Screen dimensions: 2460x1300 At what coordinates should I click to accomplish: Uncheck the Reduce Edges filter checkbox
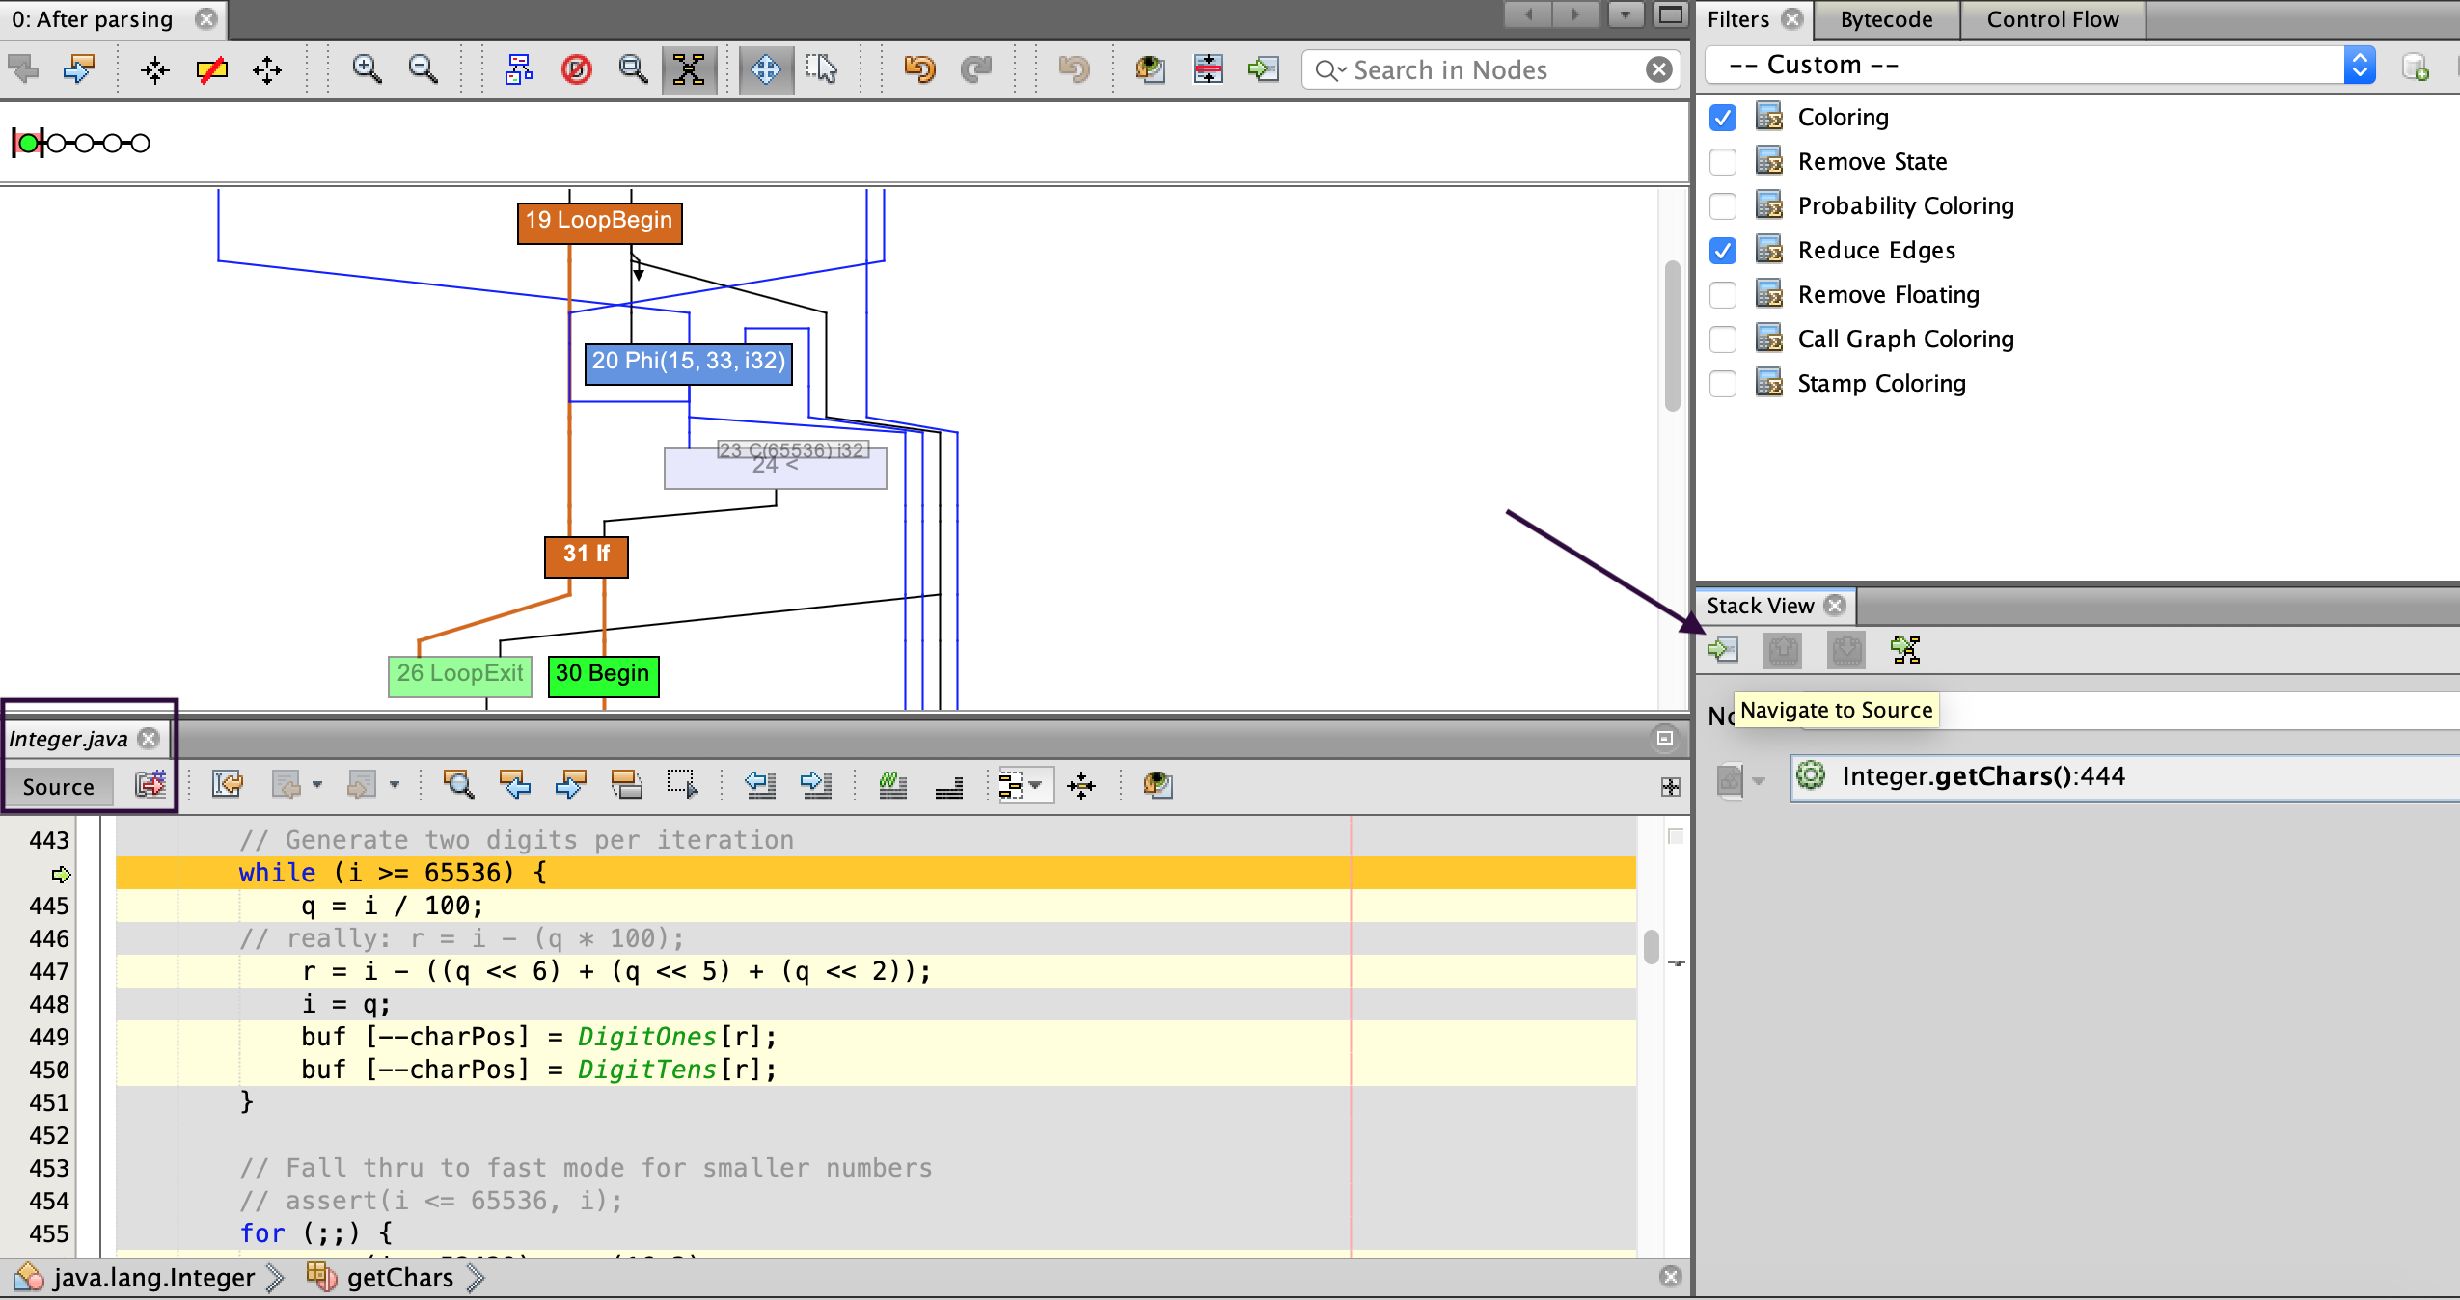[x=1723, y=251]
